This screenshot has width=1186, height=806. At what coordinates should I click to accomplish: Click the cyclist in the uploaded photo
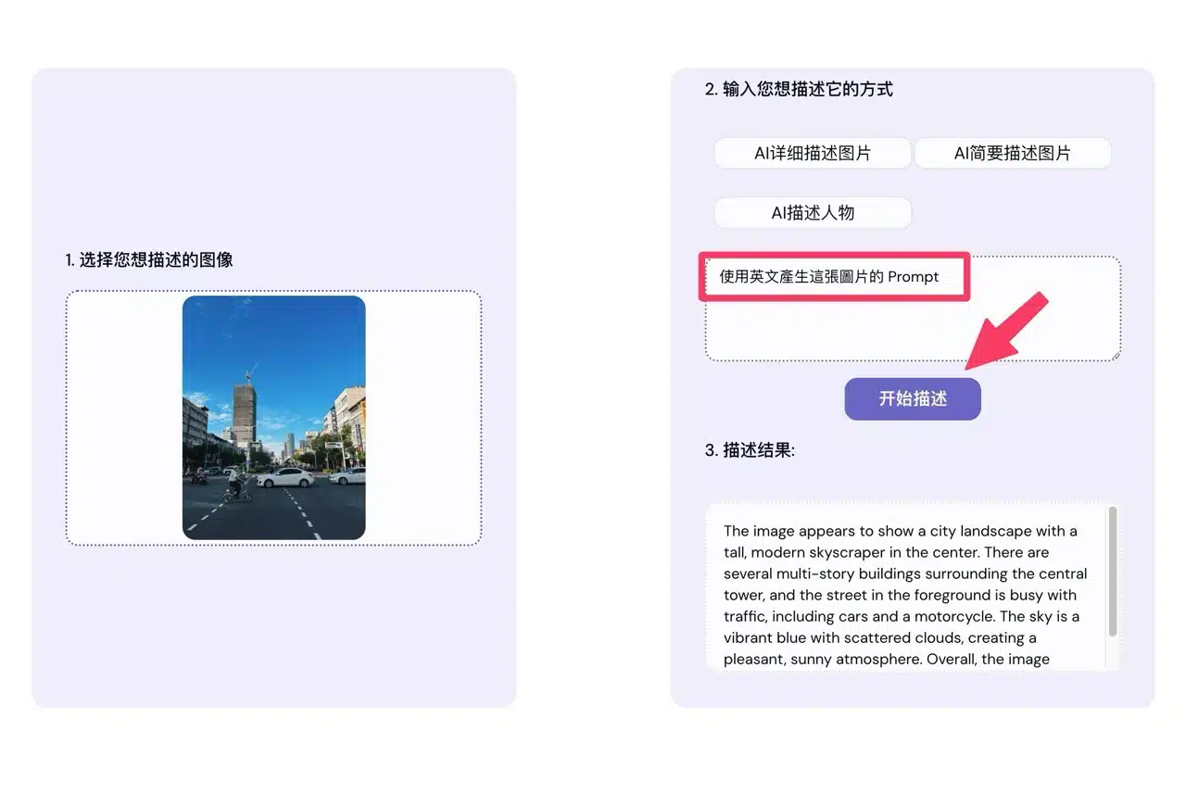[x=237, y=487]
